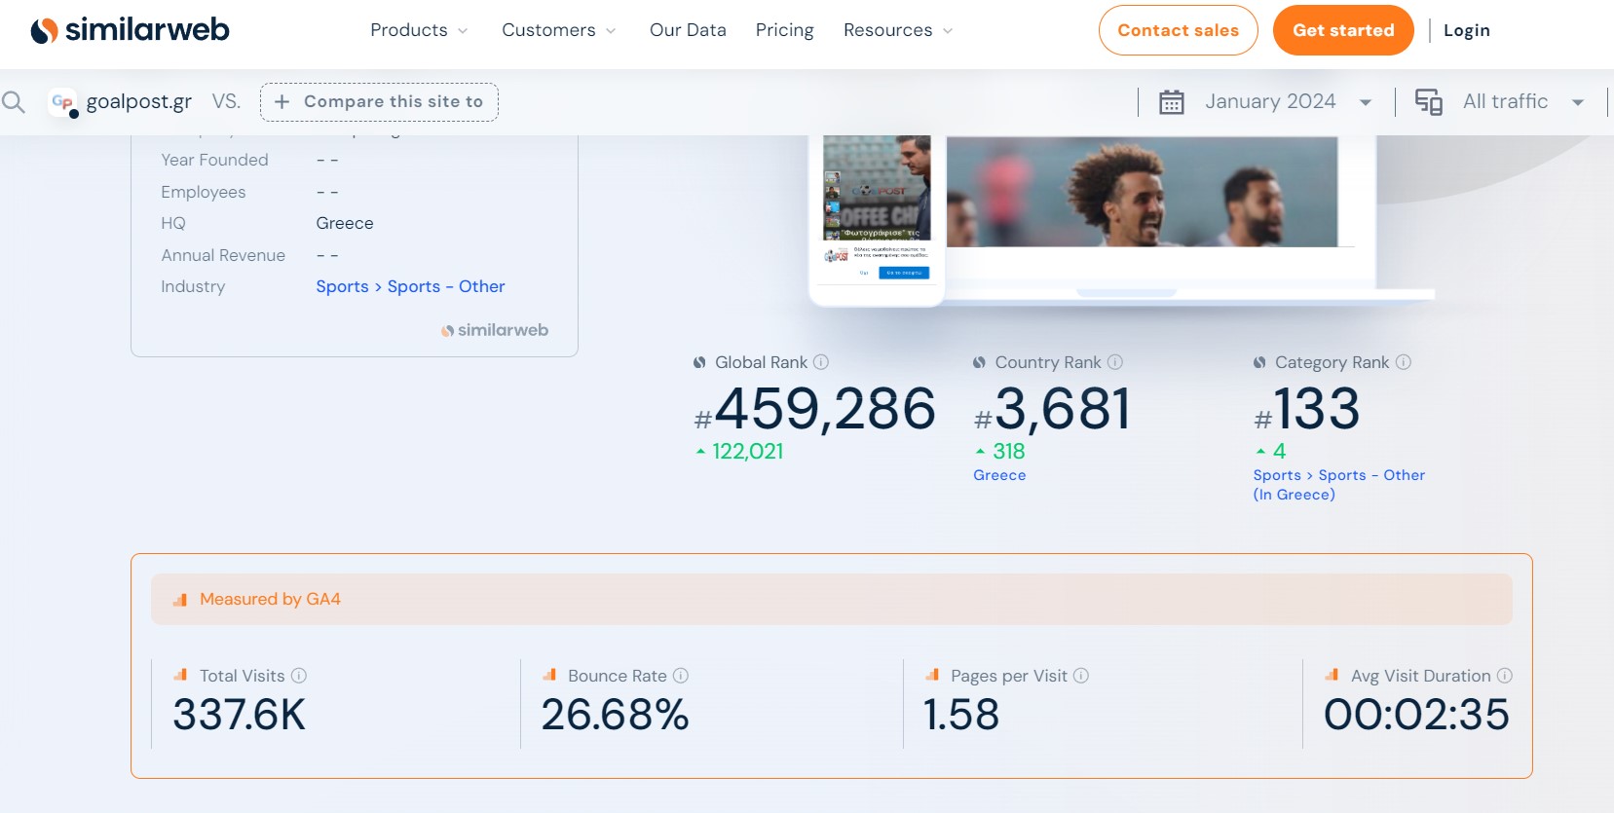Click GA4 chart icon beside Pages per Visit
This screenshot has width=1614, height=813.
932,675
